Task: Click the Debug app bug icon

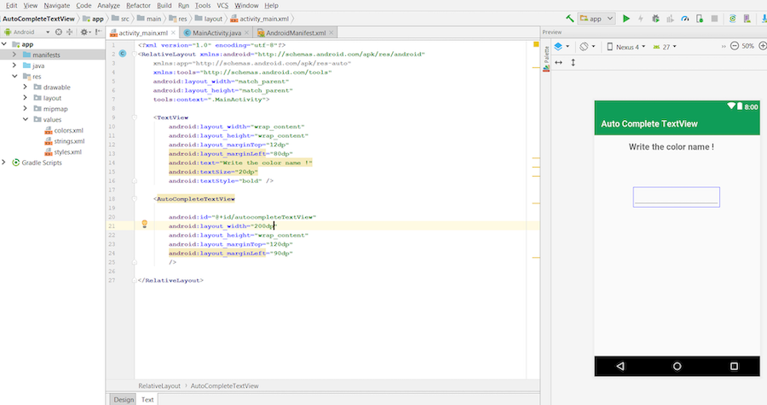Action: 655,18
